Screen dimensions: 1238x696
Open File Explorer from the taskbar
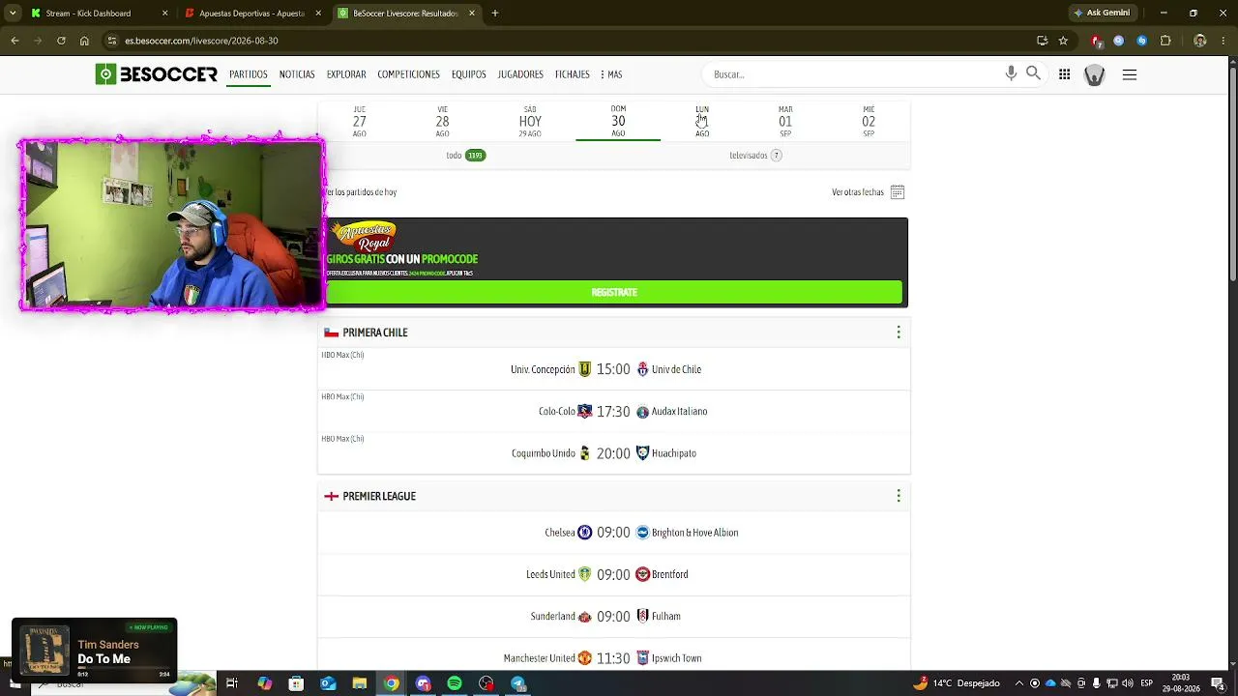(360, 683)
